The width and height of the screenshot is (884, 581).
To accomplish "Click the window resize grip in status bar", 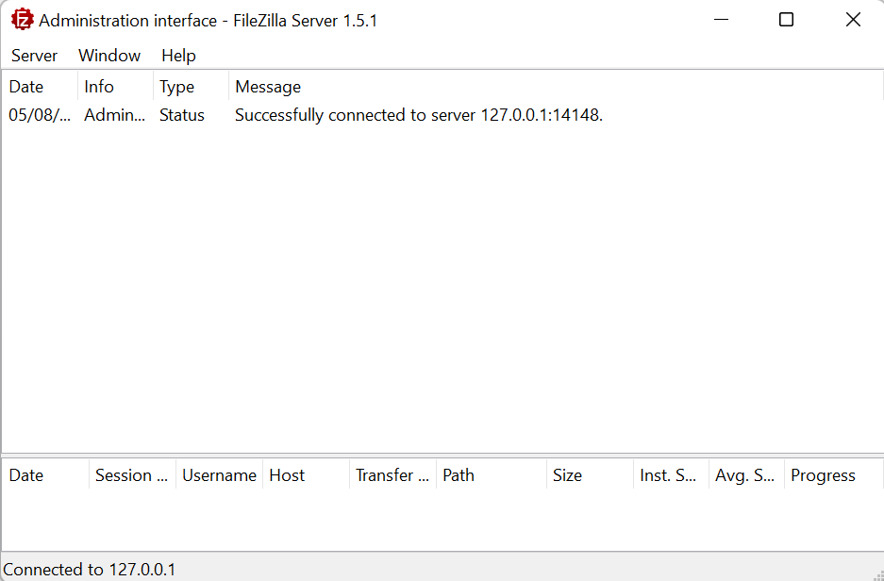I will pos(877,574).
